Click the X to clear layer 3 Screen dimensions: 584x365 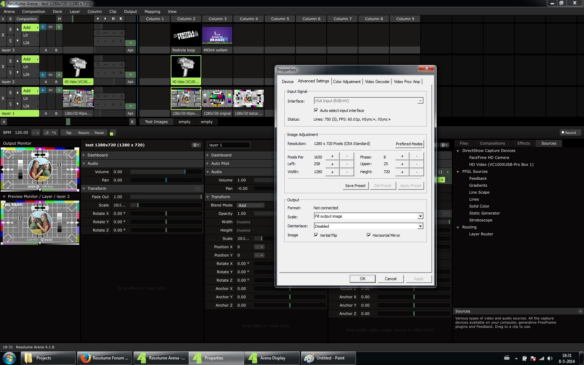tap(3, 35)
